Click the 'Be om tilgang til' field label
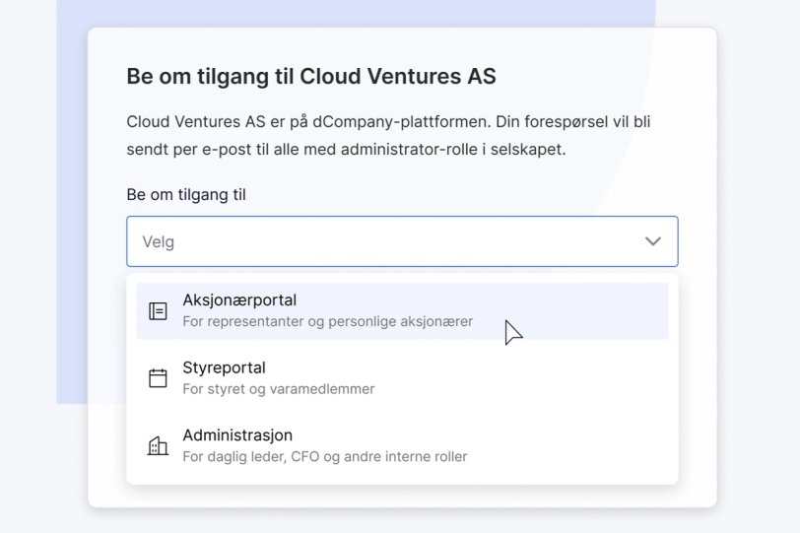The width and height of the screenshot is (800, 533). (186, 194)
